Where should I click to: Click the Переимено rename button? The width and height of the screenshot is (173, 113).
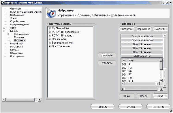coord(143,29)
